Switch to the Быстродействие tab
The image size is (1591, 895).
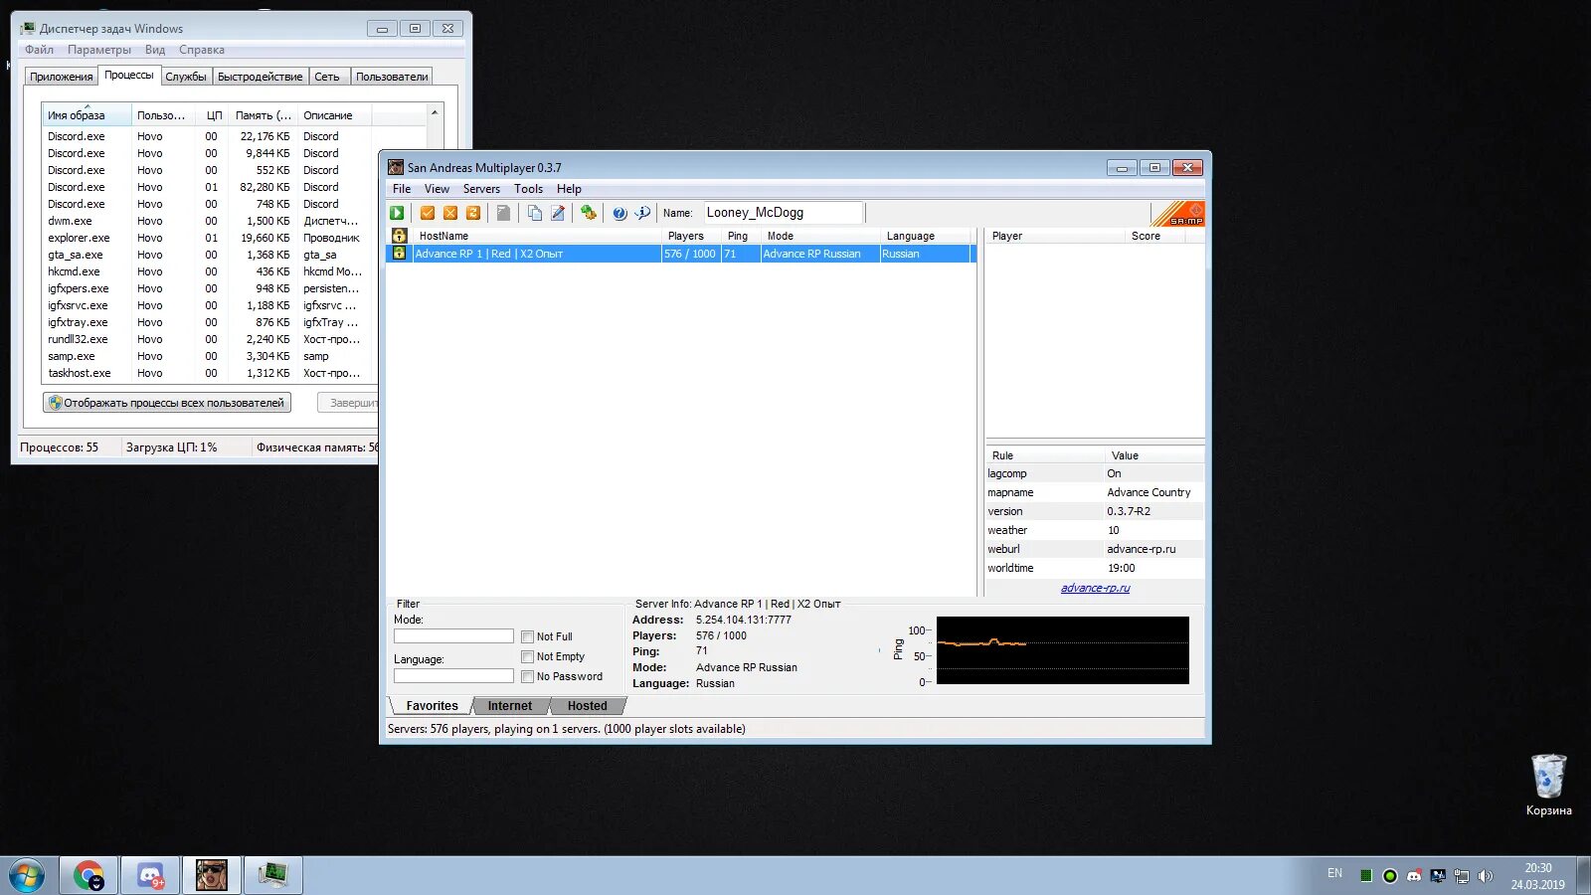point(260,77)
